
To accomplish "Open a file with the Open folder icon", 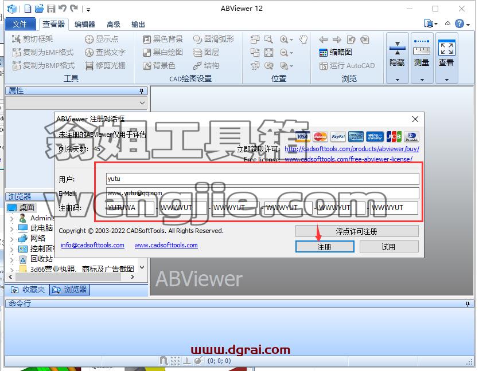I will tap(39, 9).
